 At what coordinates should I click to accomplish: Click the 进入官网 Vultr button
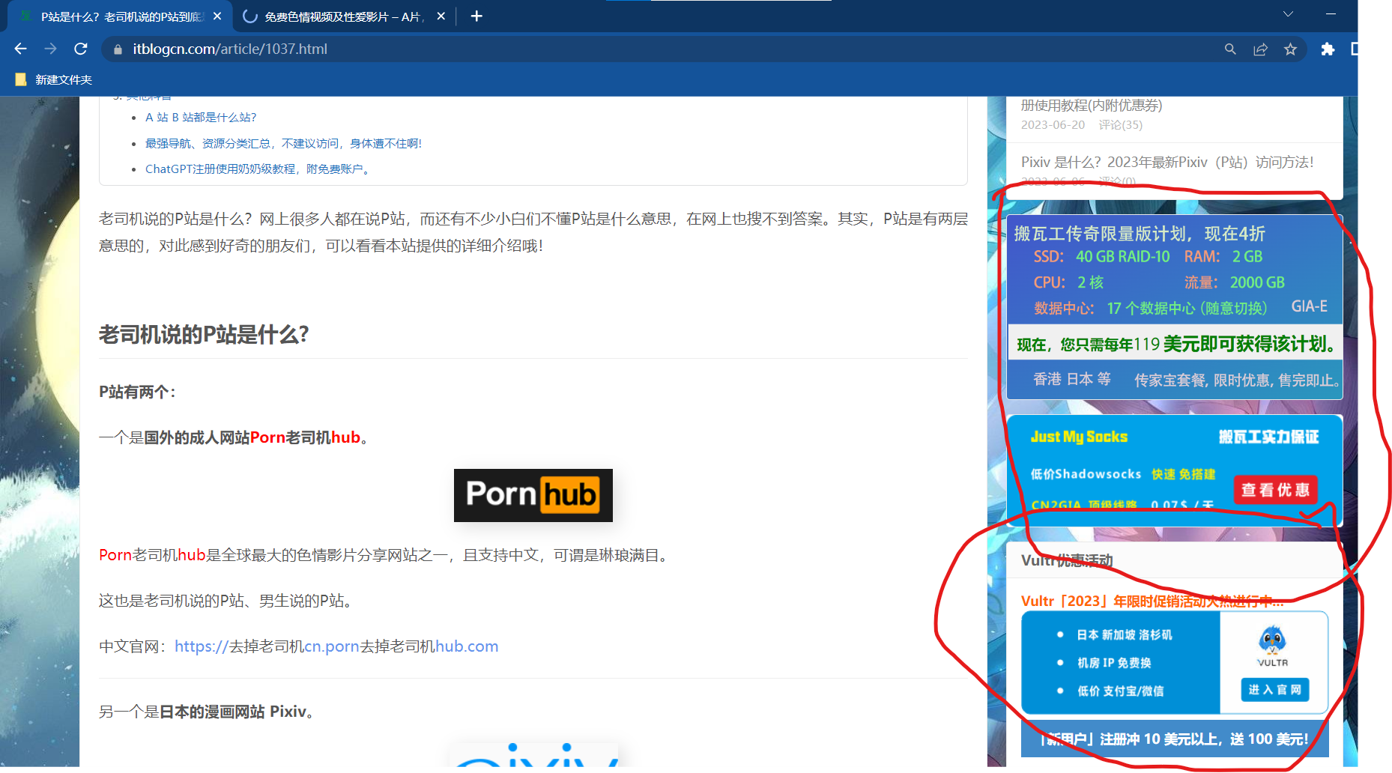(1275, 690)
